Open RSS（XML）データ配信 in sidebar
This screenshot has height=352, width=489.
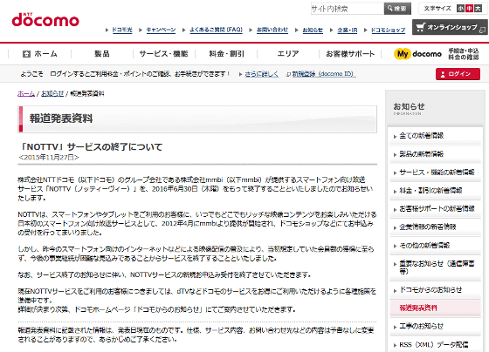[435, 344]
